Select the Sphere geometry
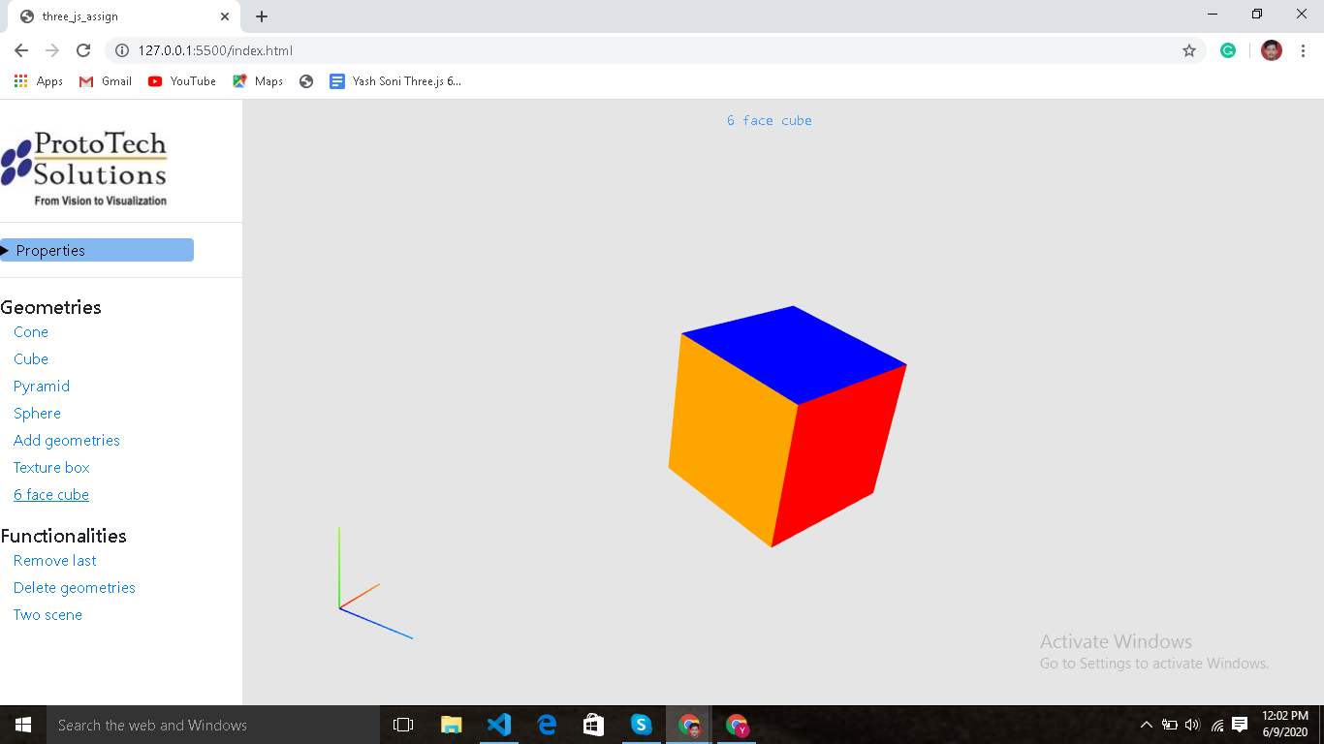The width and height of the screenshot is (1324, 744). 37,413
